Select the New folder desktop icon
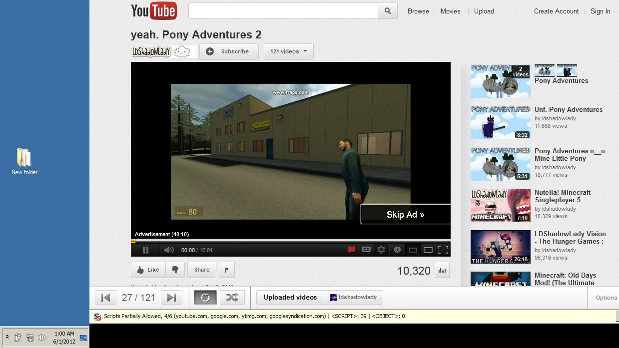The height and width of the screenshot is (348, 619). coord(24,161)
